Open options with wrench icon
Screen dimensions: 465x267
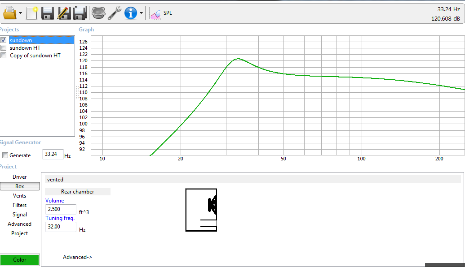click(114, 13)
